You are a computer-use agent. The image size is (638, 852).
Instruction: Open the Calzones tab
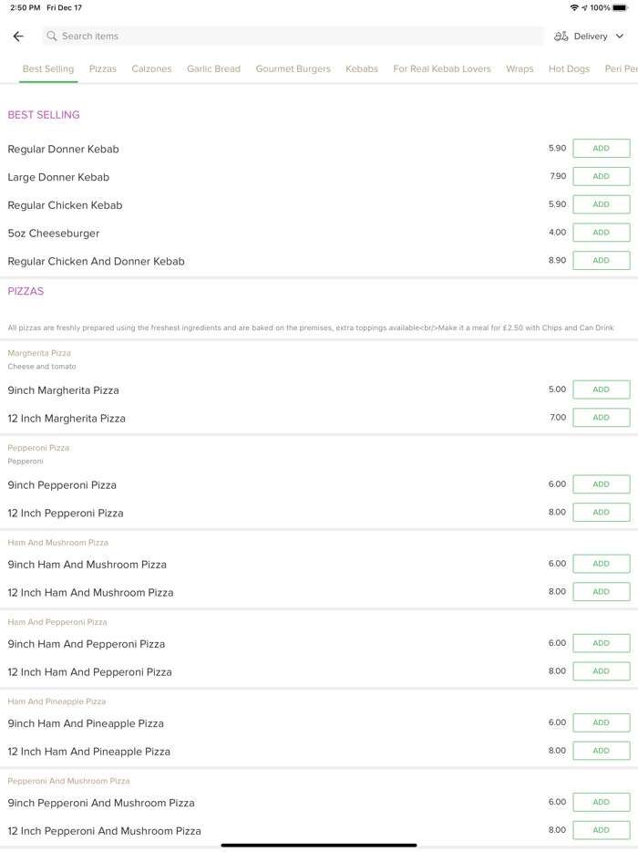(151, 68)
